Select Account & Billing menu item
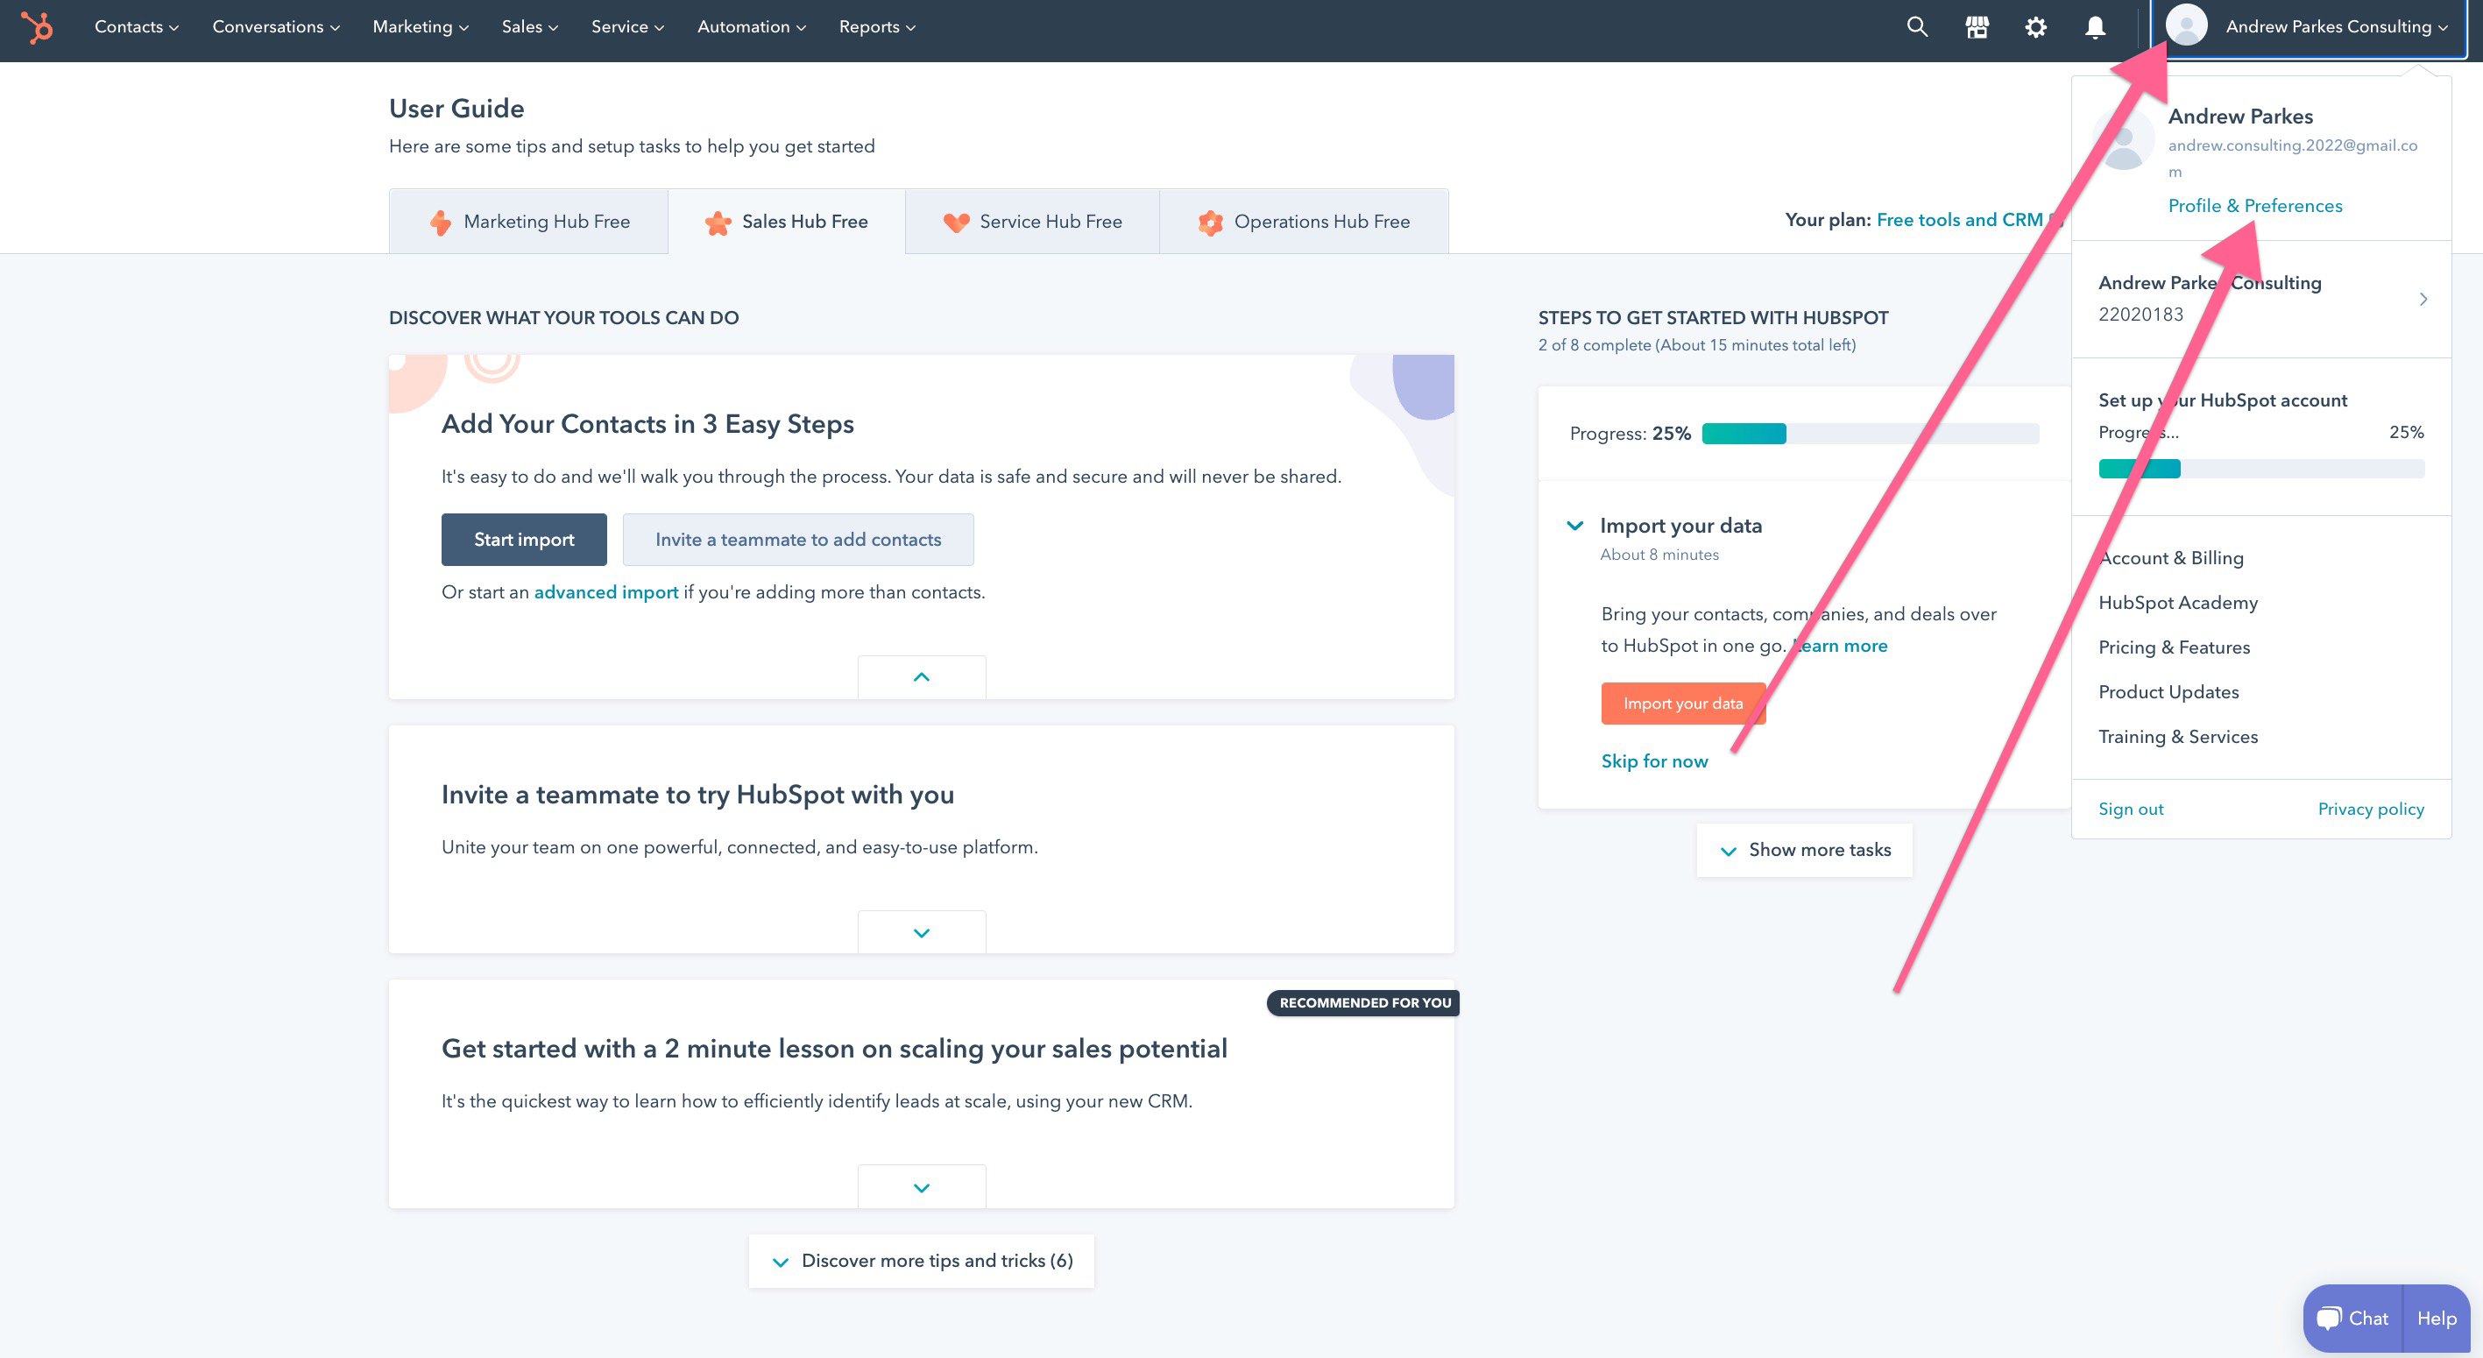 click(x=2171, y=558)
